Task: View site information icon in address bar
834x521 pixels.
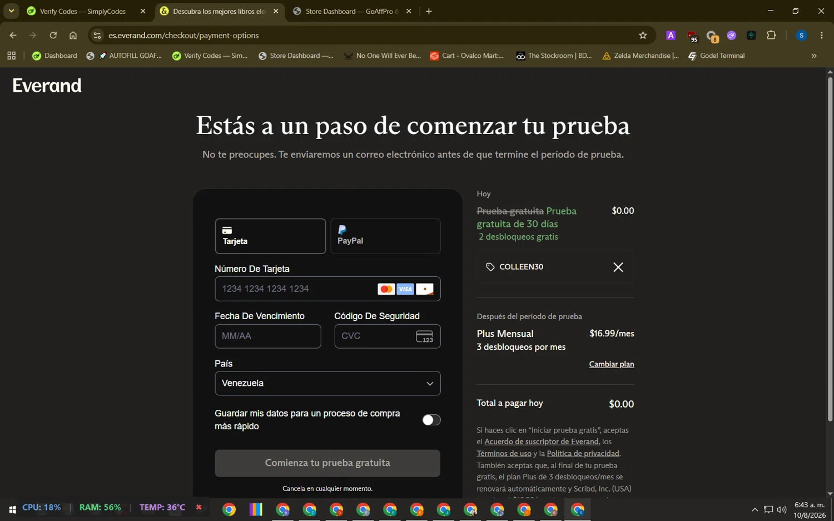Action: 97,35
